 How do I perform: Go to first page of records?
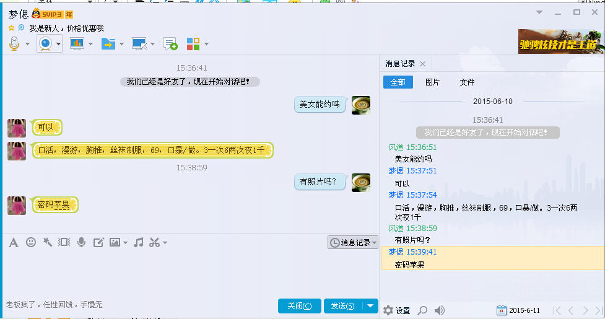click(557, 310)
